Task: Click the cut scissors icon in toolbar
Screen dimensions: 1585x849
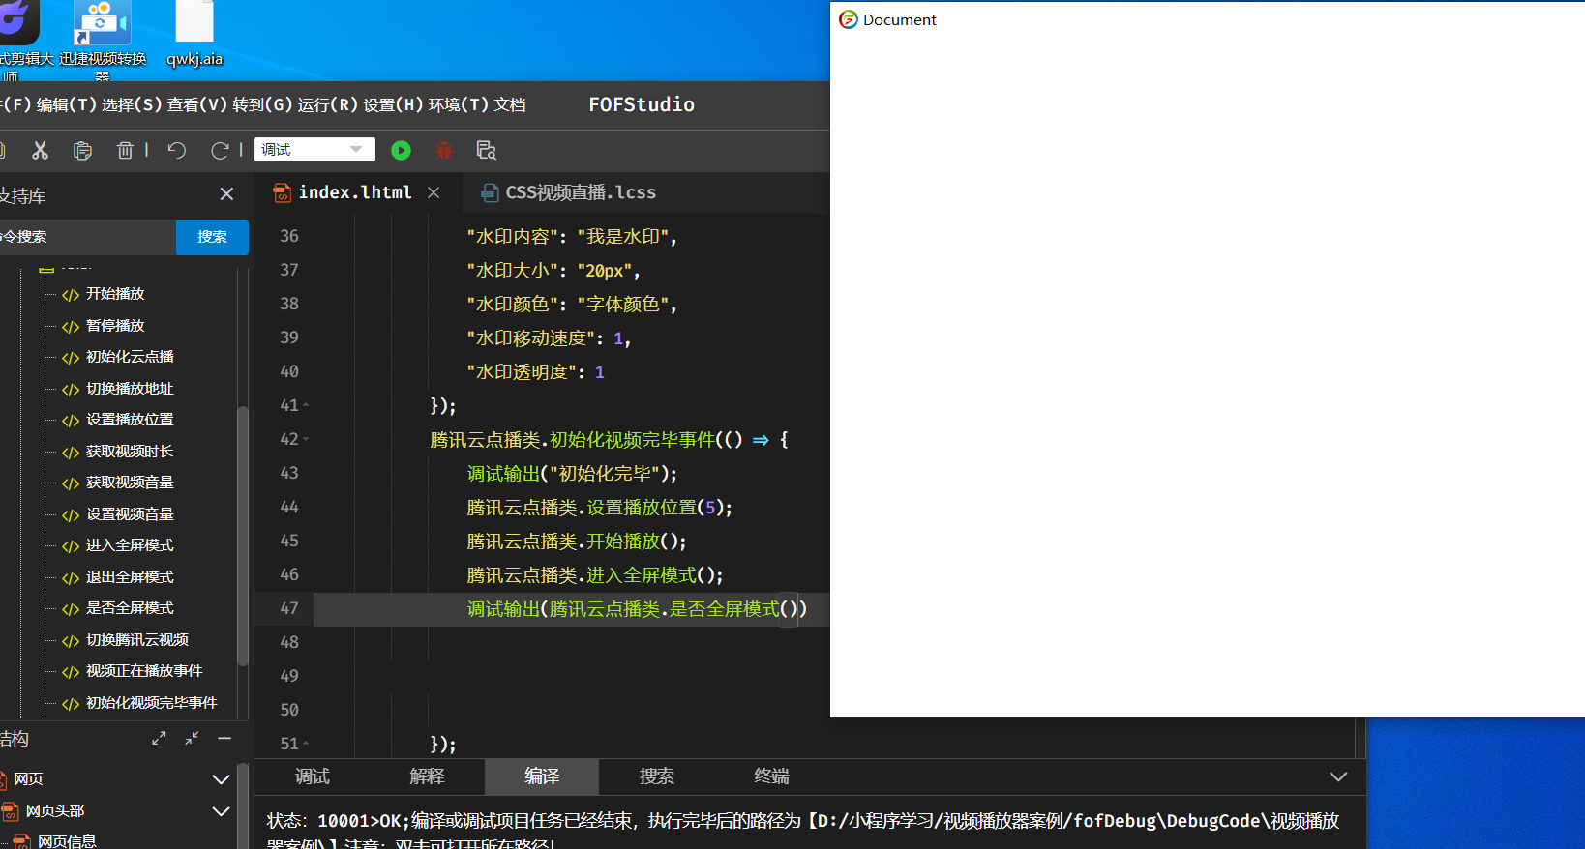Action: [40, 150]
